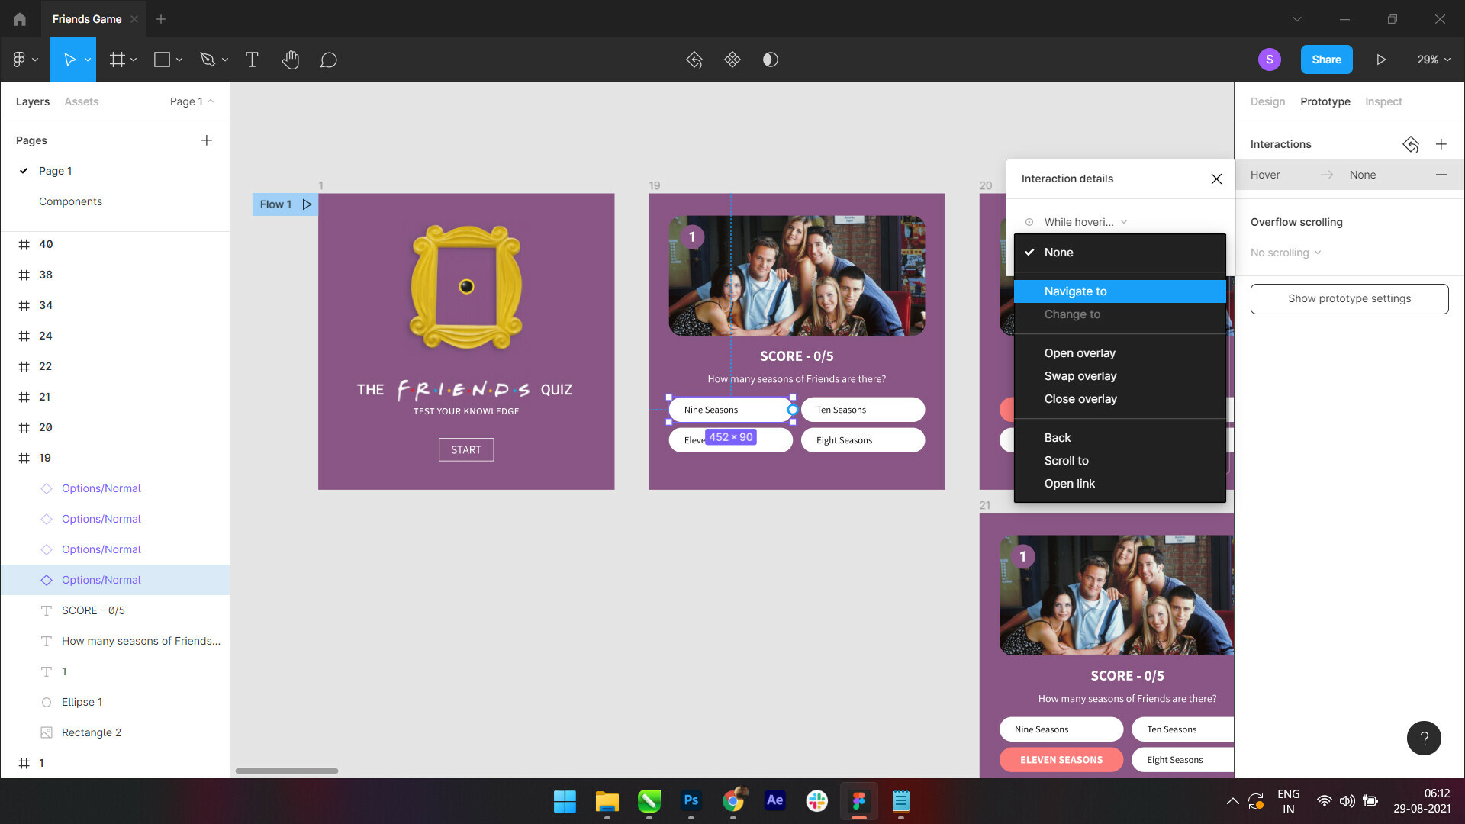Choose Navigate to action
1465x824 pixels.
[1119, 291]
